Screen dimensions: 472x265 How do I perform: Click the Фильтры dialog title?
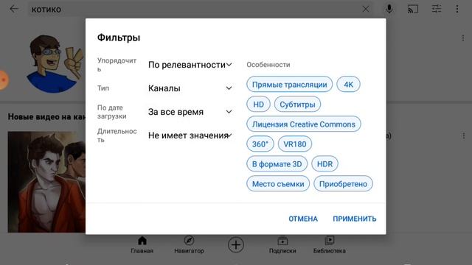[x=119, y=38]
